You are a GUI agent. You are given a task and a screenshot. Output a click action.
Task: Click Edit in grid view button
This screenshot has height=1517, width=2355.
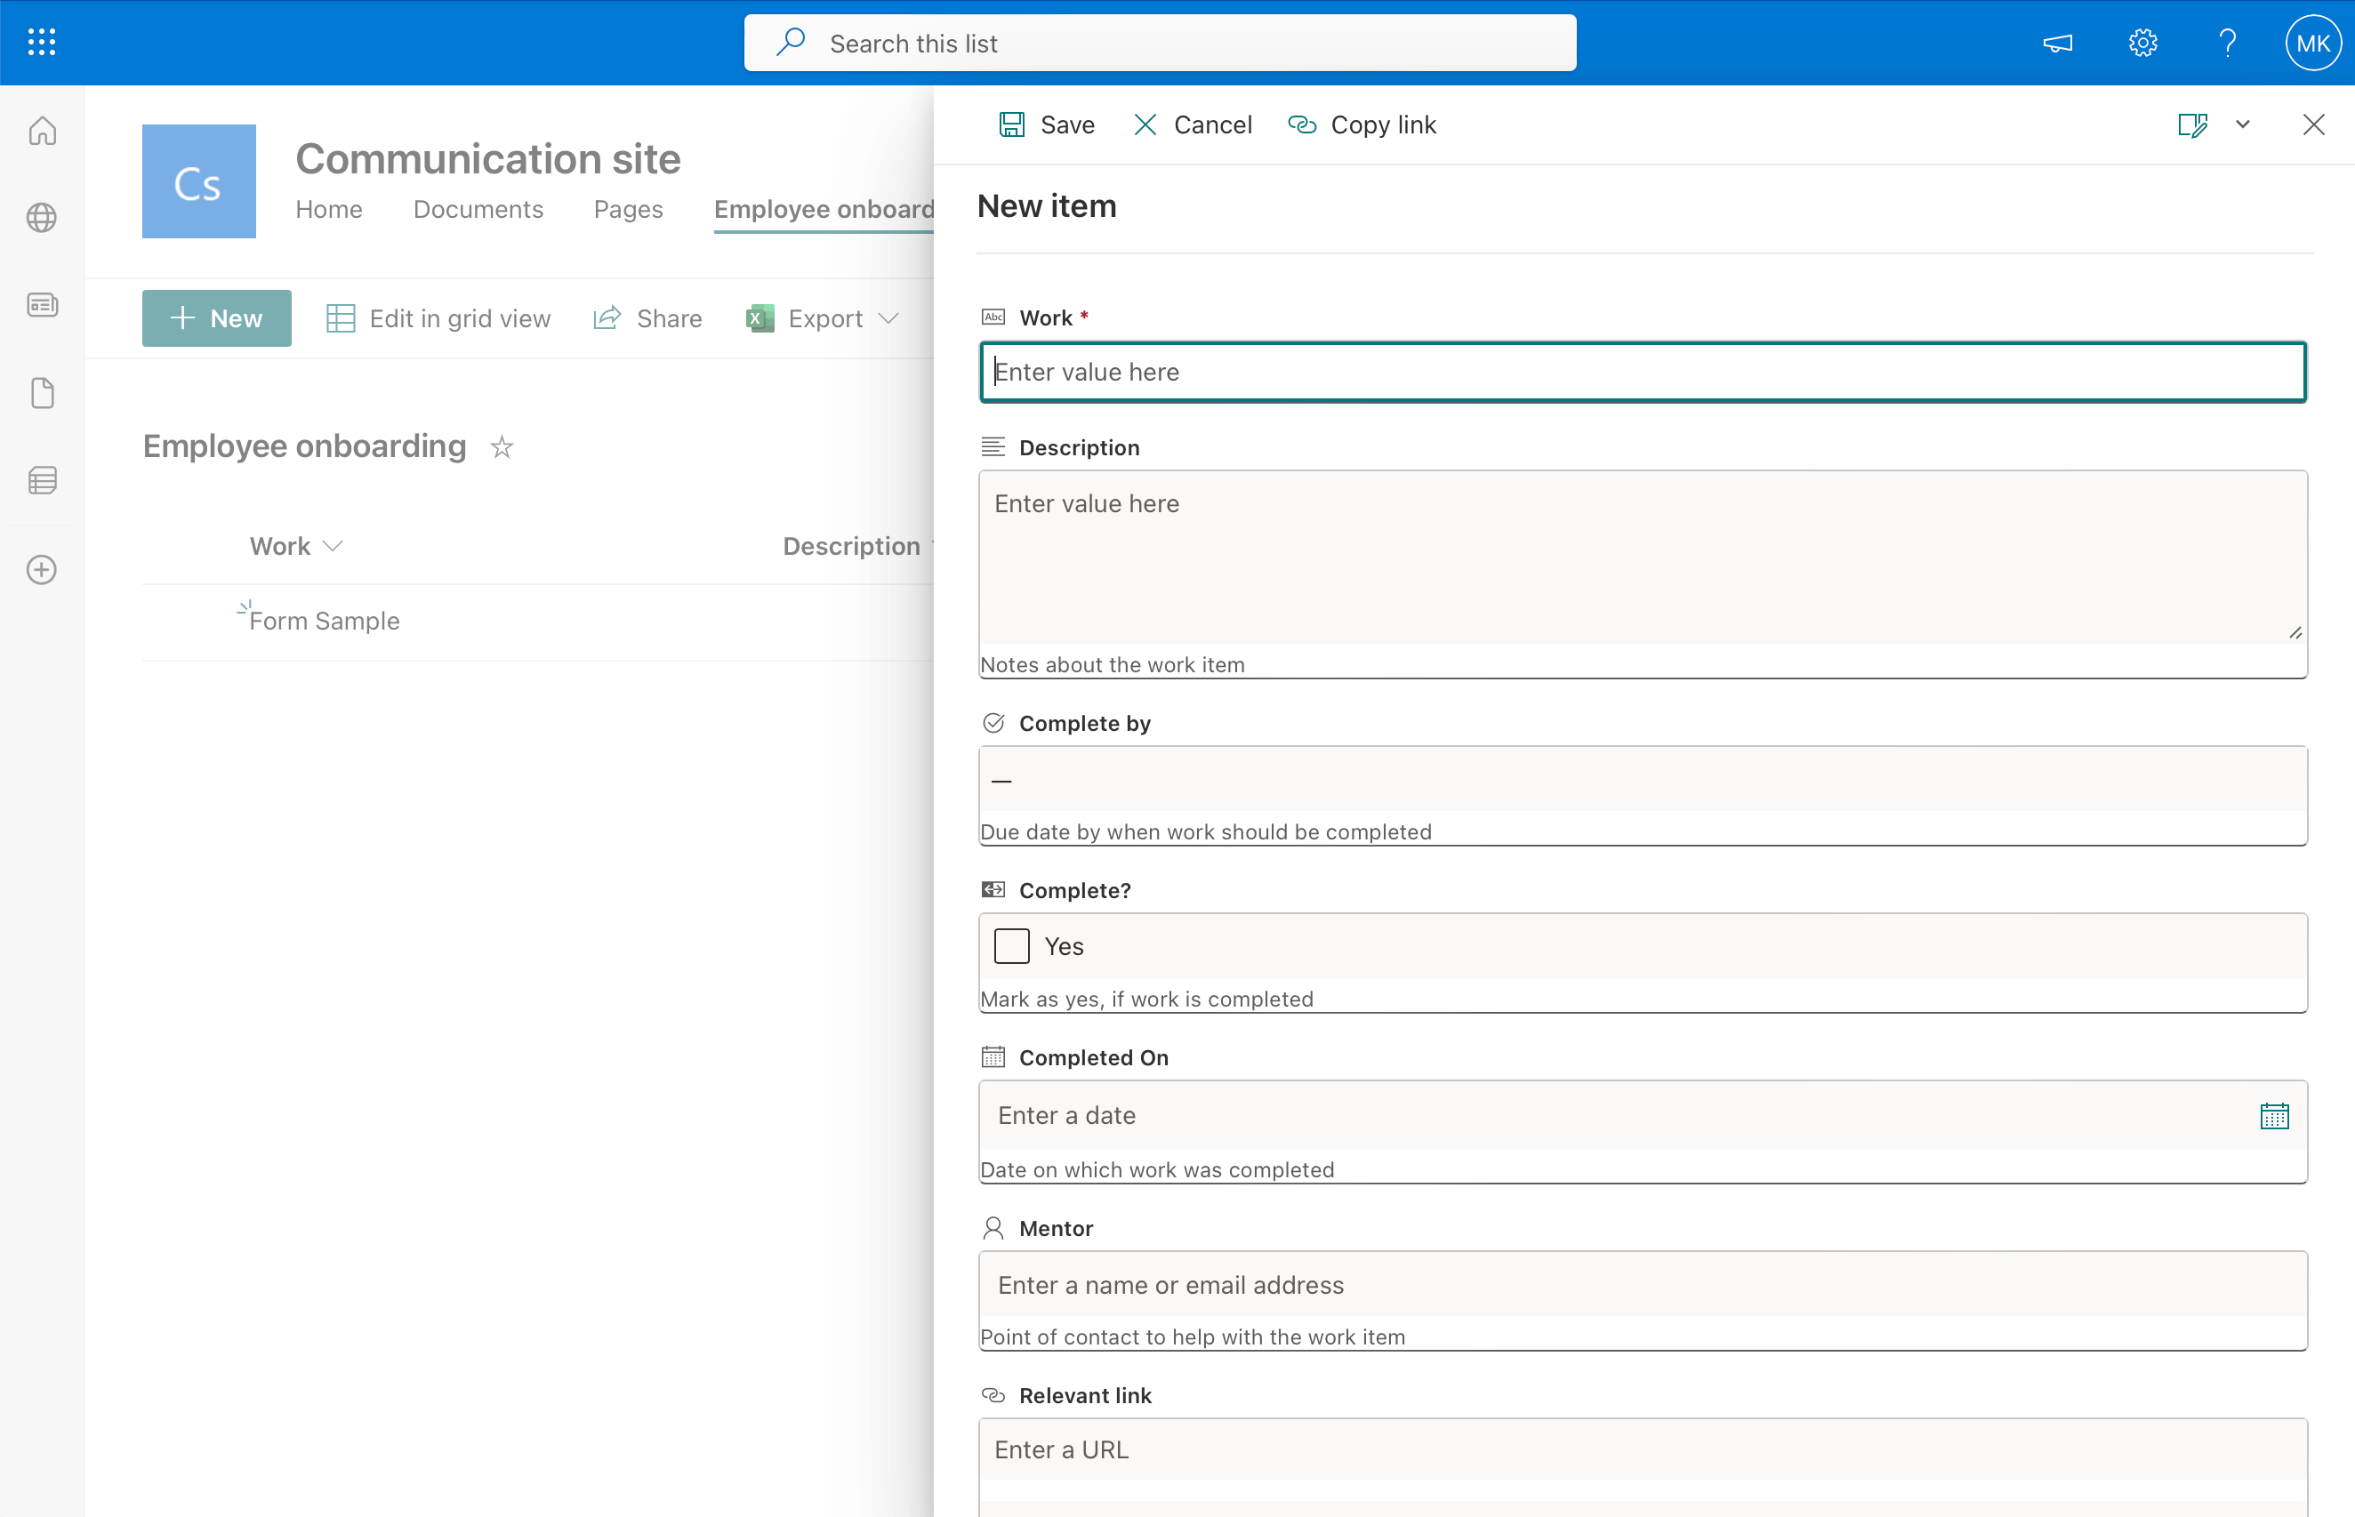[438, 316]
